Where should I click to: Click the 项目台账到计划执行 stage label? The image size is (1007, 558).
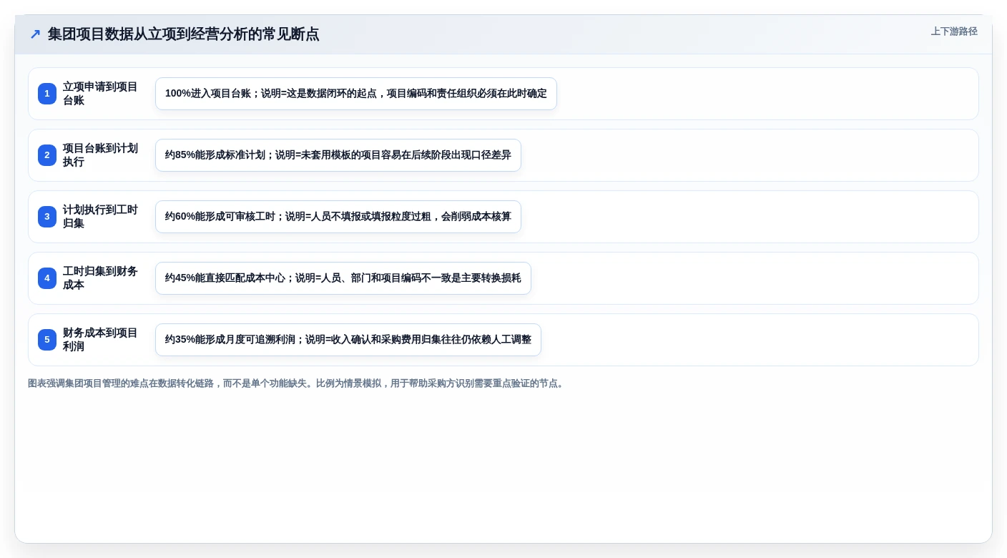tap(100, 155)
